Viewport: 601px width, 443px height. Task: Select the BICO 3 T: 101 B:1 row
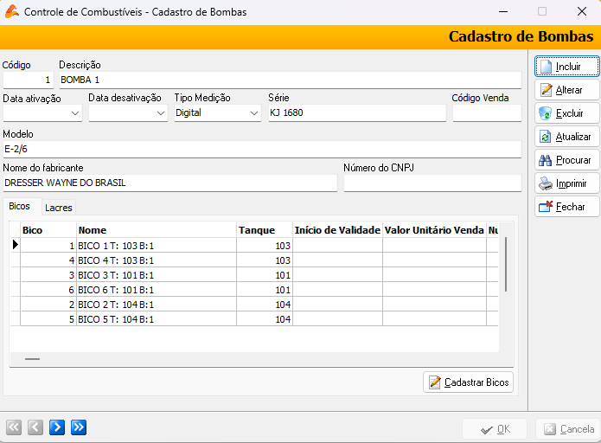pos(156,275)
